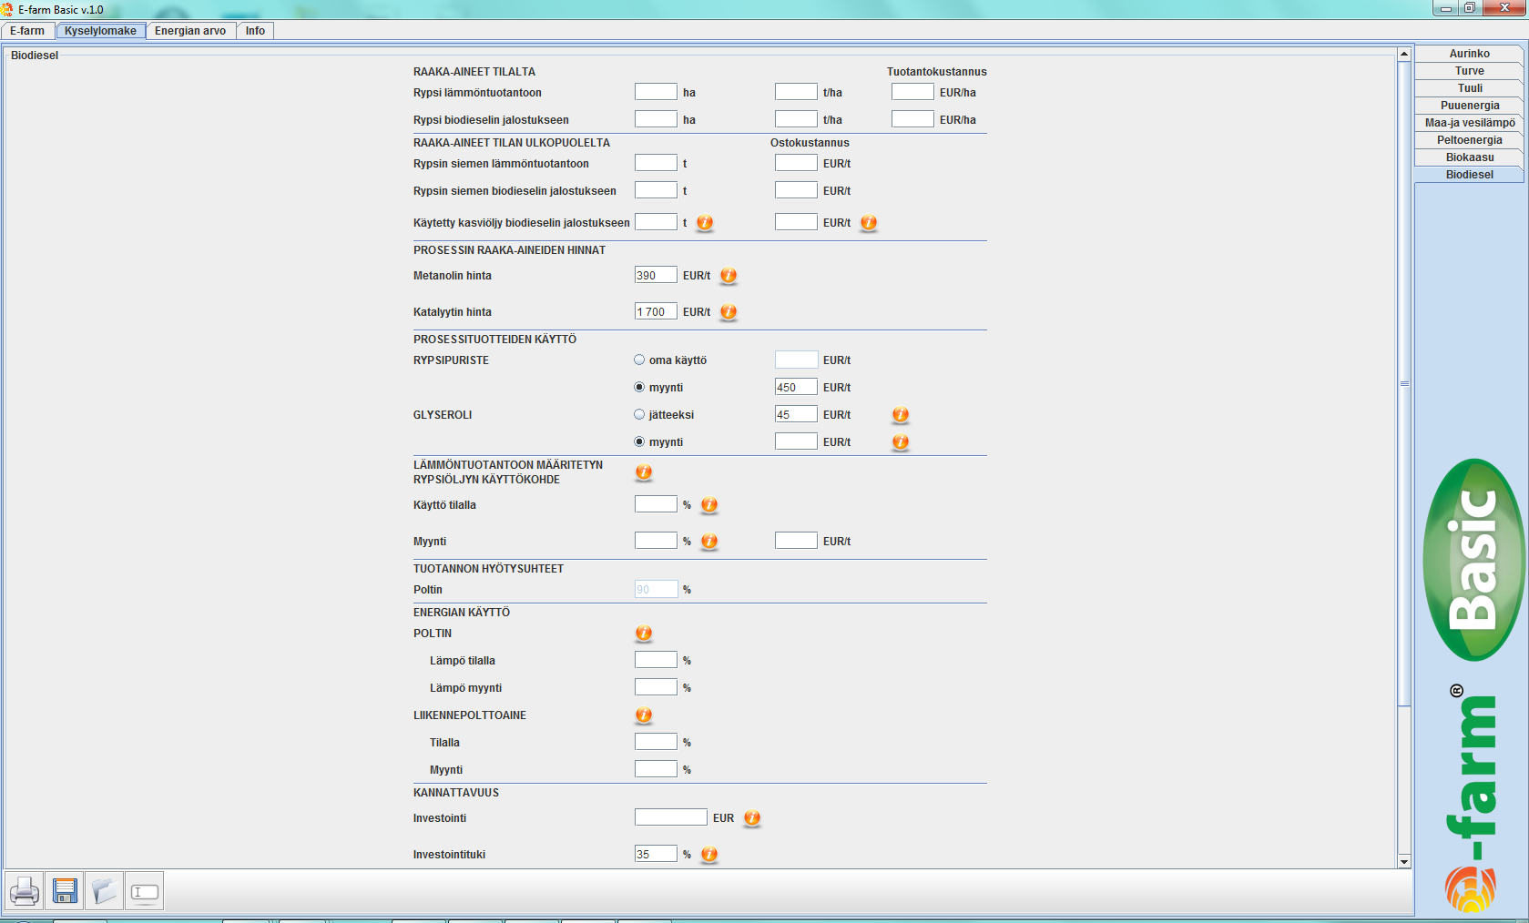Click the open folder icon in bottom toolbar
This screenshot has height=923, width=1529.
coord(104,891)
